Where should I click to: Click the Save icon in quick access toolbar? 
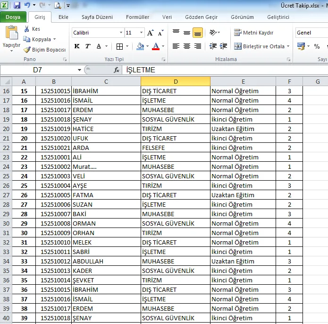coord(17,6)
